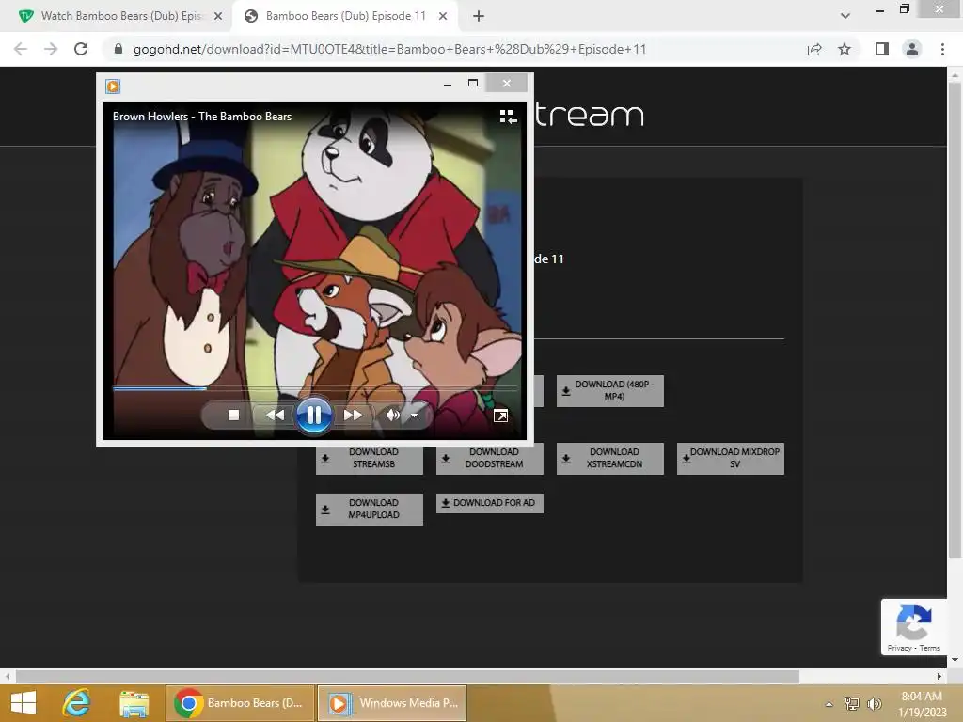Click Download XStreamCDN button
This screenshot has width=963, height=722.
point(609,459)
